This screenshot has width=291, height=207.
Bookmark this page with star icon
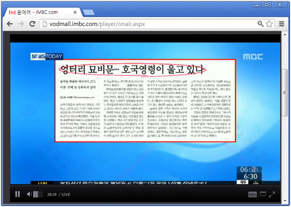[269, 24]
